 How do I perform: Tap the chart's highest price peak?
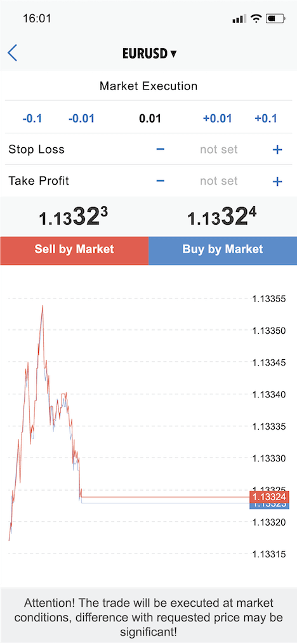pyautogui.click(x=43, y=306)
